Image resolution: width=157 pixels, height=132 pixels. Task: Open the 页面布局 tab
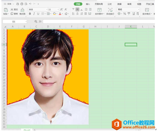pyautogui.click(x=99, y=4)
